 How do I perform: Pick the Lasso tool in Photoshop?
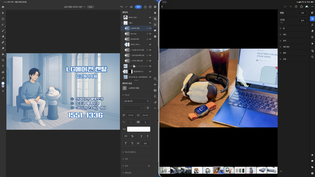[3, 25]
